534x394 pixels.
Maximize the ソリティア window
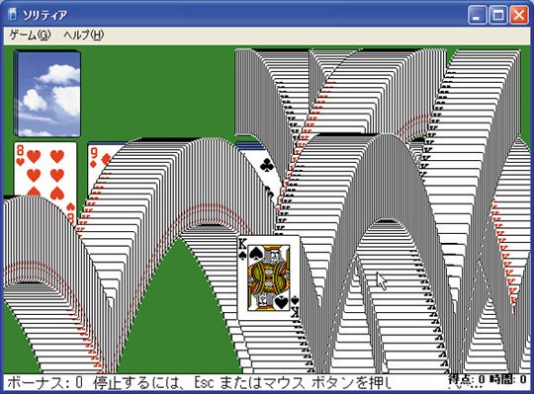click(497, 15)
